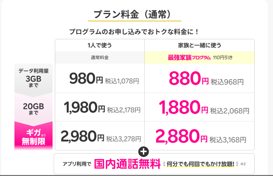Screen dimensions: 273x176
Task: Click the 1,980円 single-user price
Action: [84, 107]
